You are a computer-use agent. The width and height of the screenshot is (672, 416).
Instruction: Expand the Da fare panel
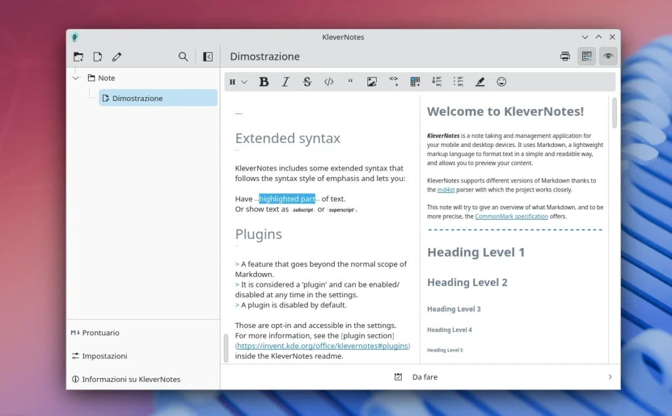tap(610, 377)
